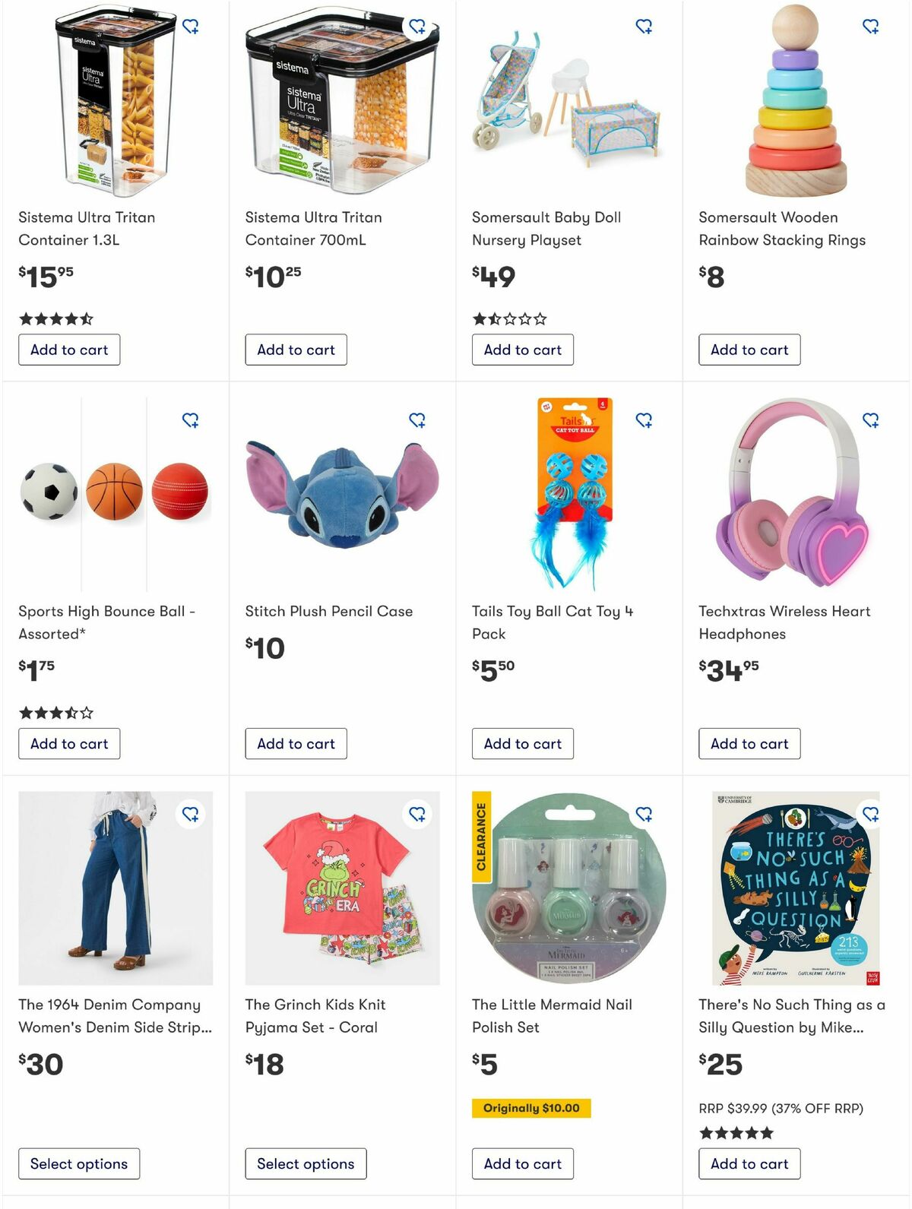912x1209 pixels.
Task: Click the star rating under Sports High Bounce Ball
Action: (54, 713)
